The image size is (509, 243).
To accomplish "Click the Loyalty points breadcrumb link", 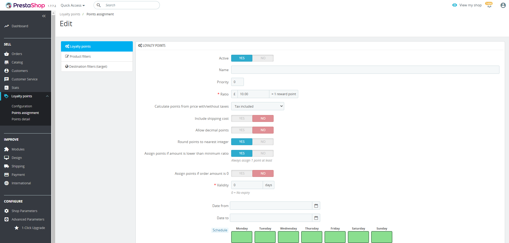I will click(70, 14).
